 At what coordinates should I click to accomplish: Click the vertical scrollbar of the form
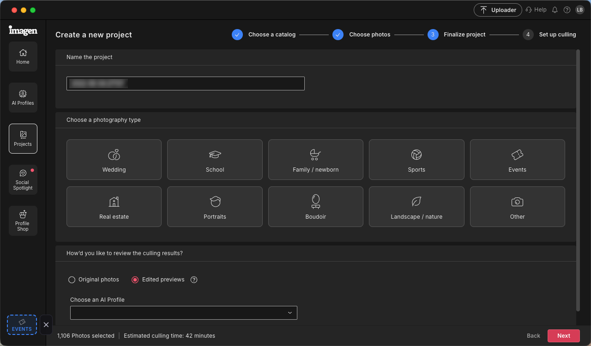click(578, 180)
